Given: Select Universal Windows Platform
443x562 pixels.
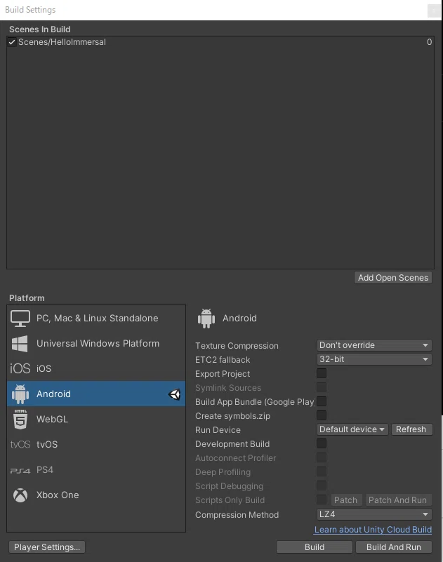Looking at the screenshot, I should (96, 343).
